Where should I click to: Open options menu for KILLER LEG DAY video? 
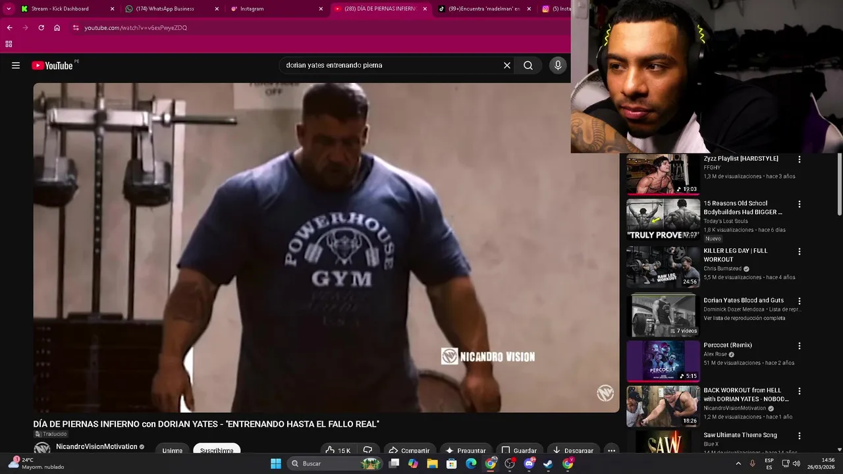coord(800,251)
